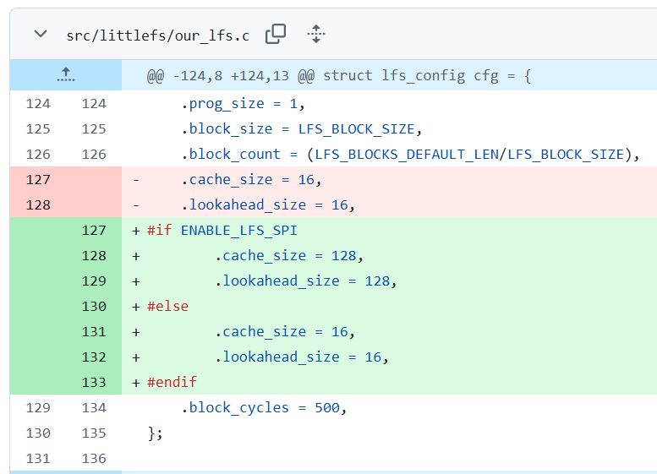Click the added #else directive

click(x=167, y=307)
